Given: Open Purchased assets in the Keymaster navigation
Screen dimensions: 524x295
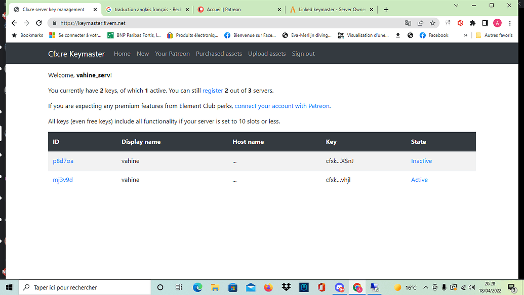Looking at the screenshot, I should pos(219,53).
